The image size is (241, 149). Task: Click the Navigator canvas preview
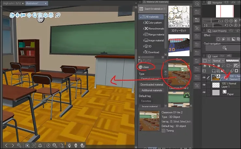225,11
